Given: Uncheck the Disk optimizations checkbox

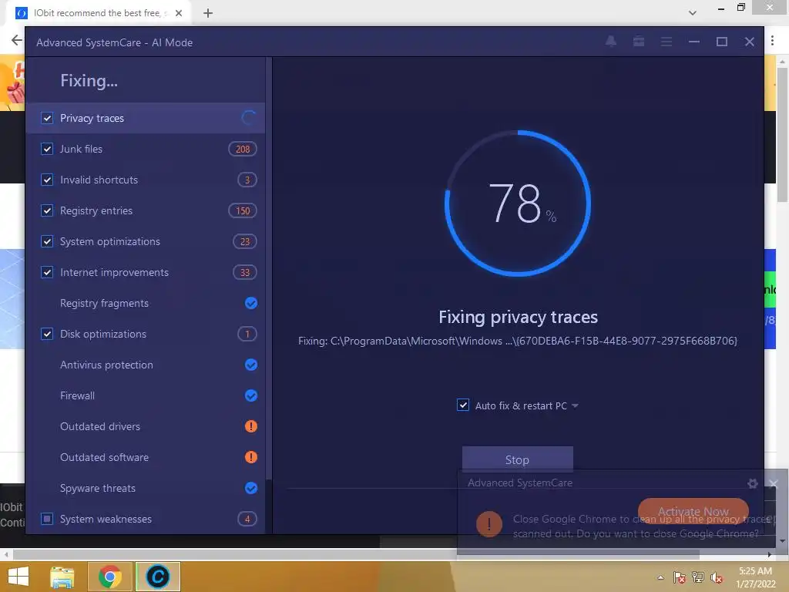Looking at the screenshot, I should pyautogui.click(x=47, y=334).
